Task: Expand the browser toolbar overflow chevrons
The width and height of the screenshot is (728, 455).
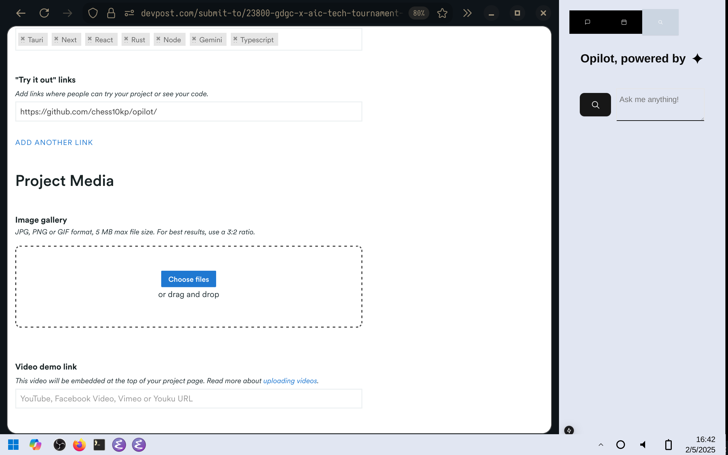Action: [x=467, y=13]
